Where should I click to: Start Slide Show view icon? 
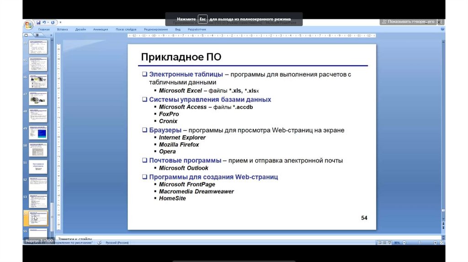pos(389,243)
